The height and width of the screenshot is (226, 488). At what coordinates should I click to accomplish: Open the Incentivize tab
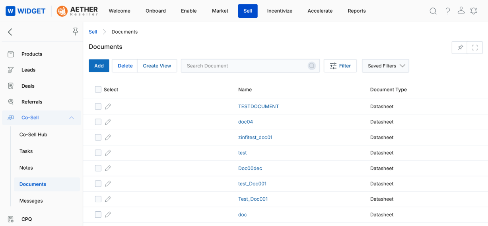pos(280,11)
